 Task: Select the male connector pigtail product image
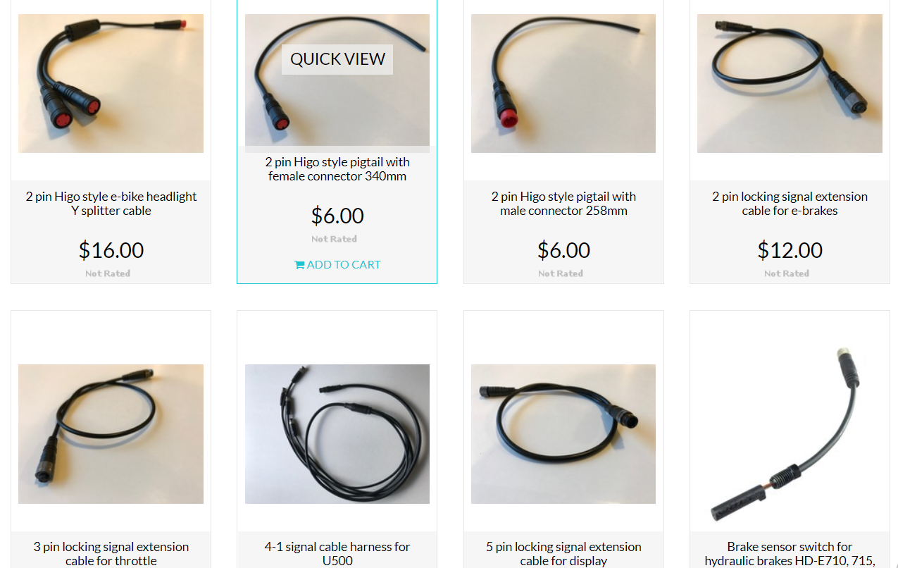(x=563, y=83)
